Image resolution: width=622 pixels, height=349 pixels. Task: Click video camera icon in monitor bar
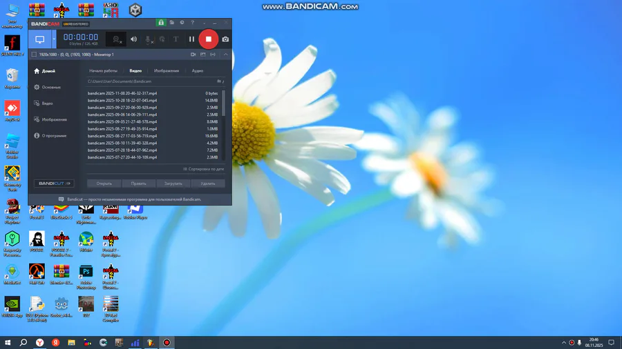click(194, 54)
